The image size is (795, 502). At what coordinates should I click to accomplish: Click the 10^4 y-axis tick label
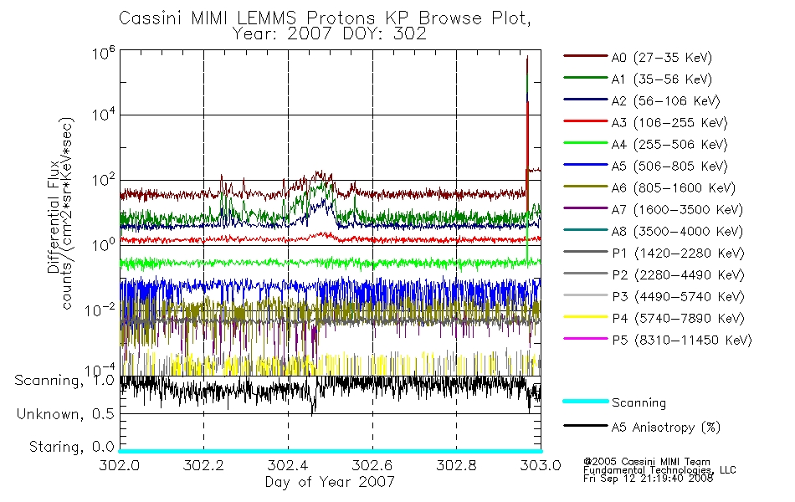[104, 115]
